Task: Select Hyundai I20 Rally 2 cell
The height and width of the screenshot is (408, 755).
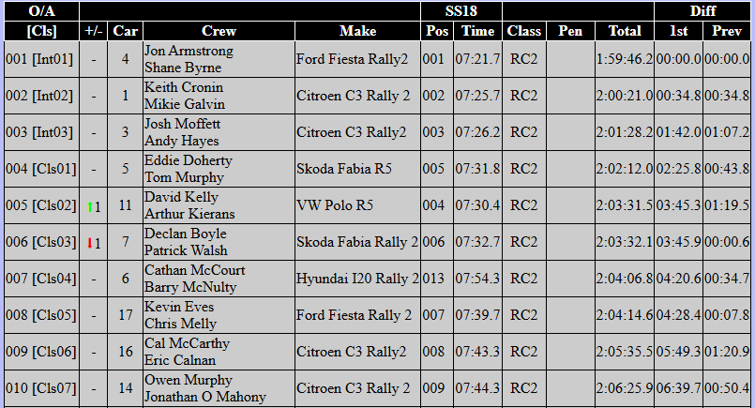Action: 357,279
